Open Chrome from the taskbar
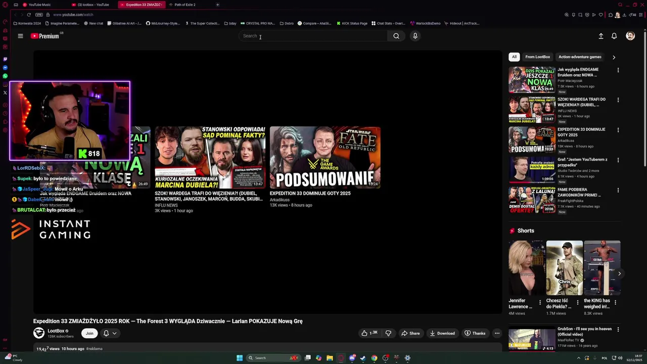647x364 pixels. coord(374,358)
